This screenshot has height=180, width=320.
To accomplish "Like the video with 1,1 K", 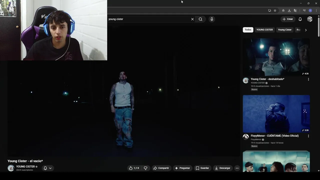I will (134, 168).
